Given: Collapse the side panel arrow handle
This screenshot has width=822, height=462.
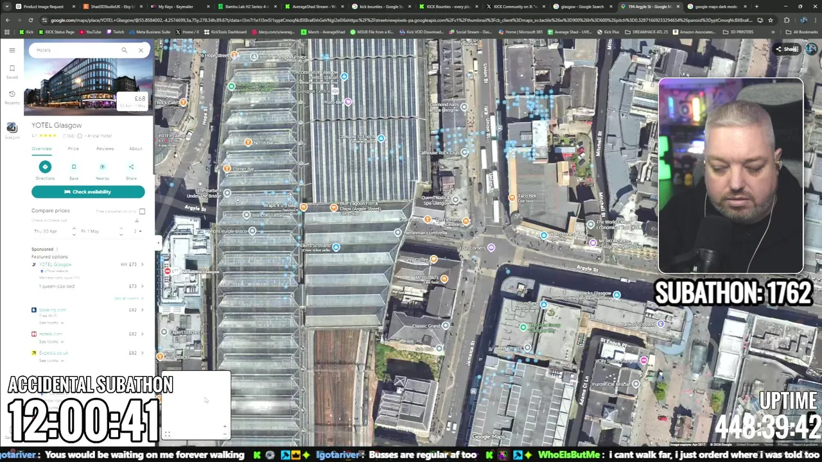Looking at the screenshot, I should (157, 242).
